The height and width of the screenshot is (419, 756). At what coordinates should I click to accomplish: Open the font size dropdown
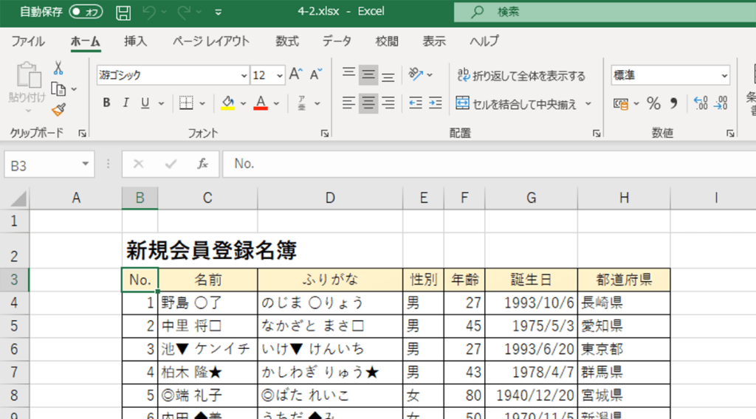[280, 76]
